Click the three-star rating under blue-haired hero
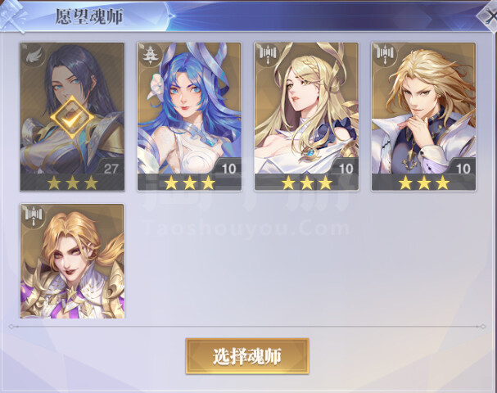 tap(189, 183)
